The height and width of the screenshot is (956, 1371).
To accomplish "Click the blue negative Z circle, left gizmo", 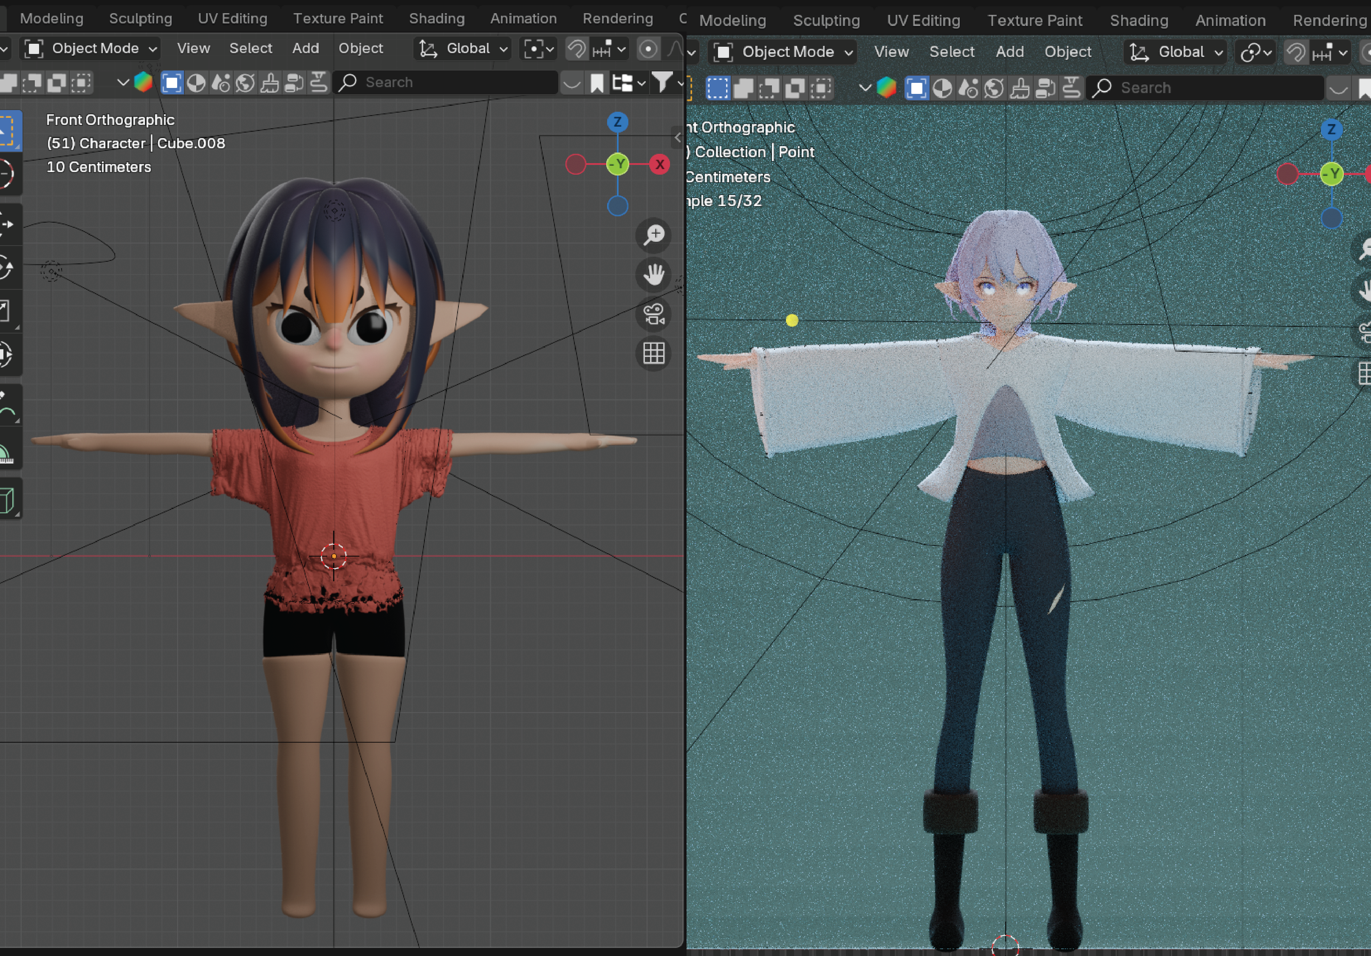I will pyautogui.click(x=617, y=206).
